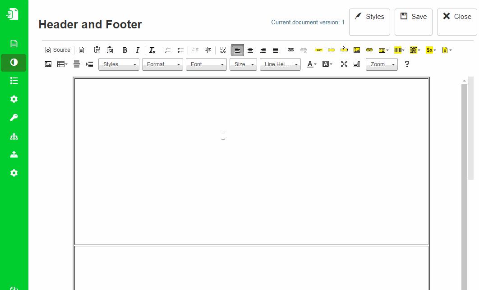Enable justify text alignment
This screenshot has height=290, width=479.
[276, 50]
